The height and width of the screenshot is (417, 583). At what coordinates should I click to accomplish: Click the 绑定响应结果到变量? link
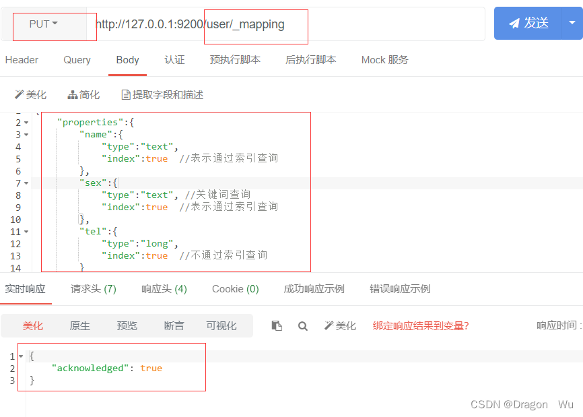[421, 326]
